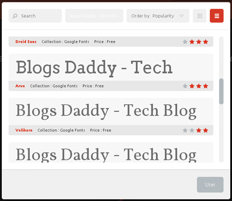This screenshot has height=201, width=232.
Task: Click second grey star on Vollkorn row
Action: click(192, 130)
